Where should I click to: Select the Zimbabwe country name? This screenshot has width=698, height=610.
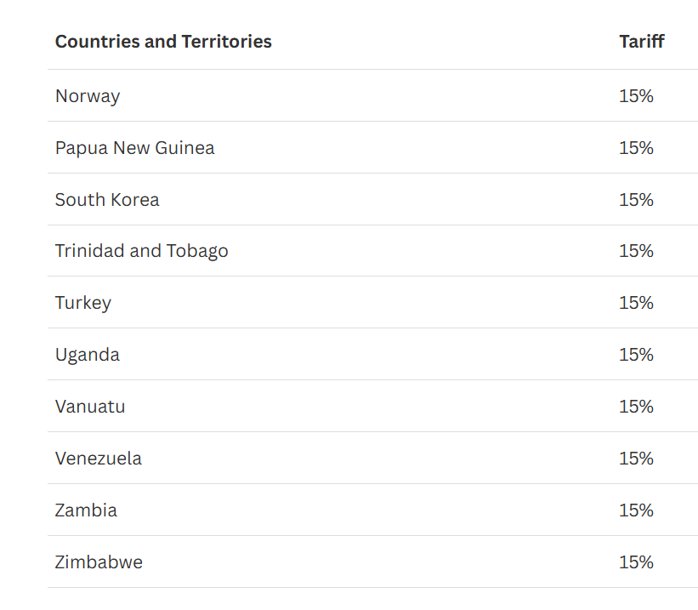point(99,562)
